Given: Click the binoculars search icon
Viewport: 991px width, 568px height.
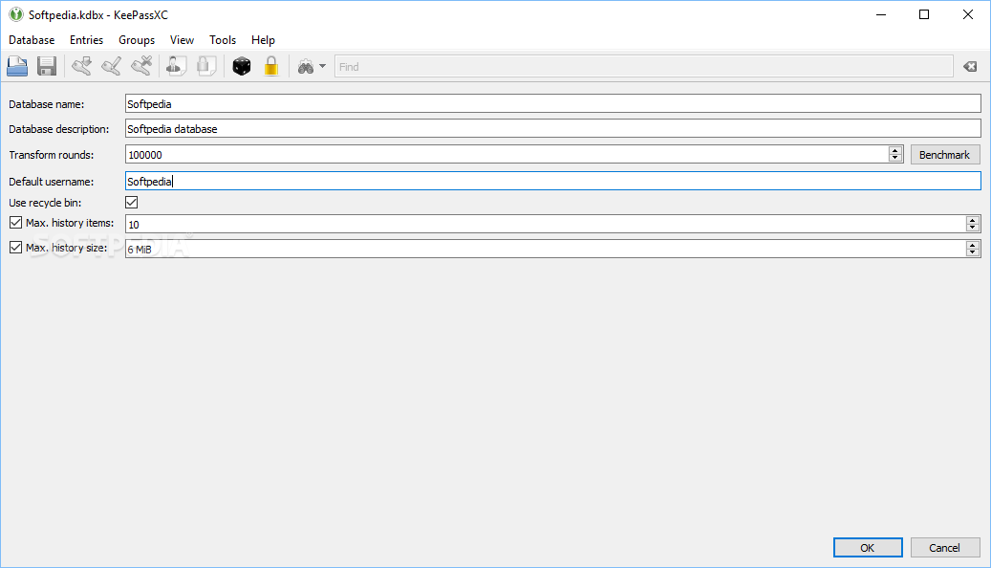Looking at the screenshot, I should tap(306, 66).
